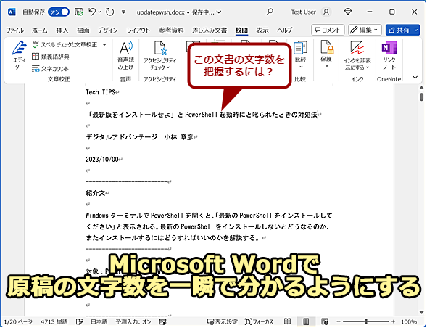Click the proofing check status icon

pyautogui.click(x=79, y=322)
